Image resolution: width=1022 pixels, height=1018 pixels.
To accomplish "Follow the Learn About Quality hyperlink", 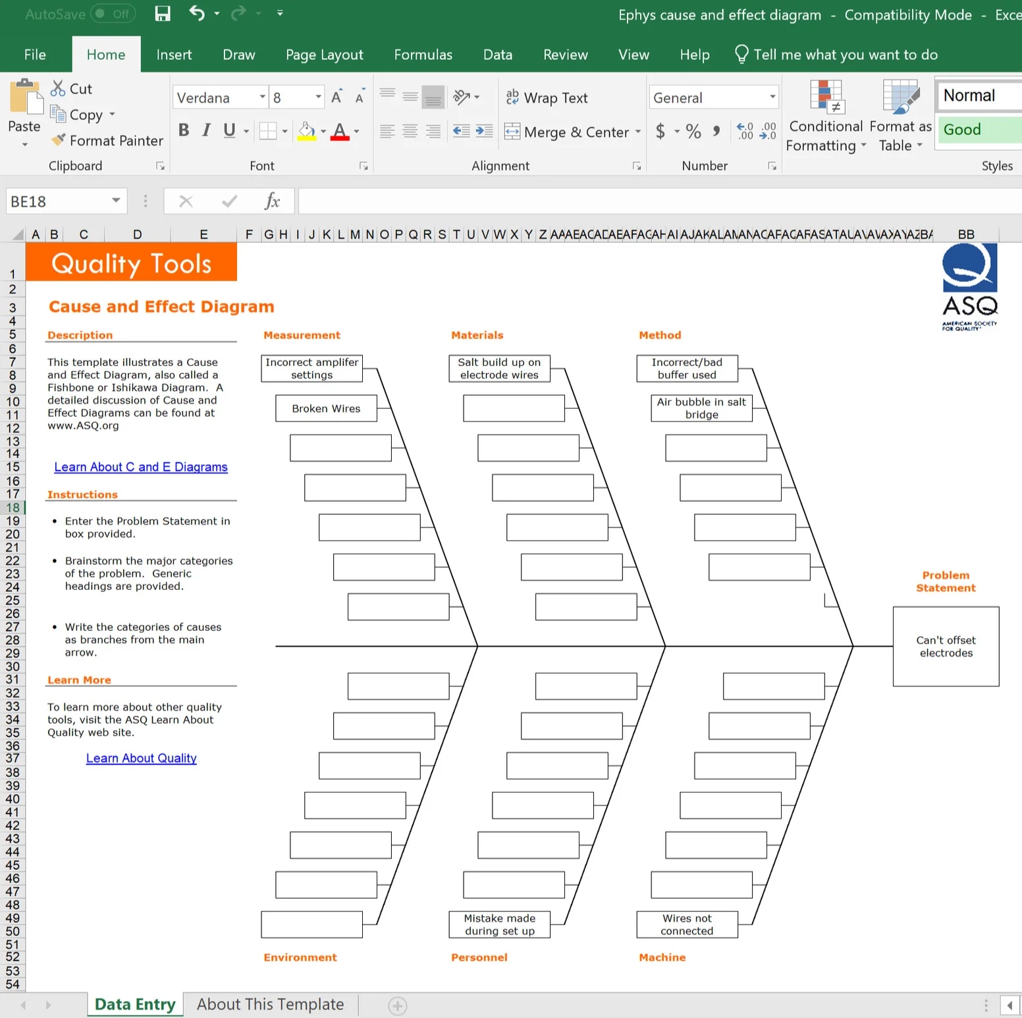I will pyautogui.click(x=141, y=758).
